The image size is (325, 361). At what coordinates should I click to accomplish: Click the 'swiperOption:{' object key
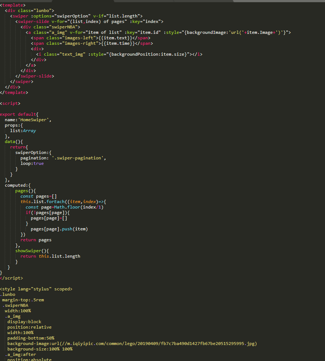coord(33,152)
